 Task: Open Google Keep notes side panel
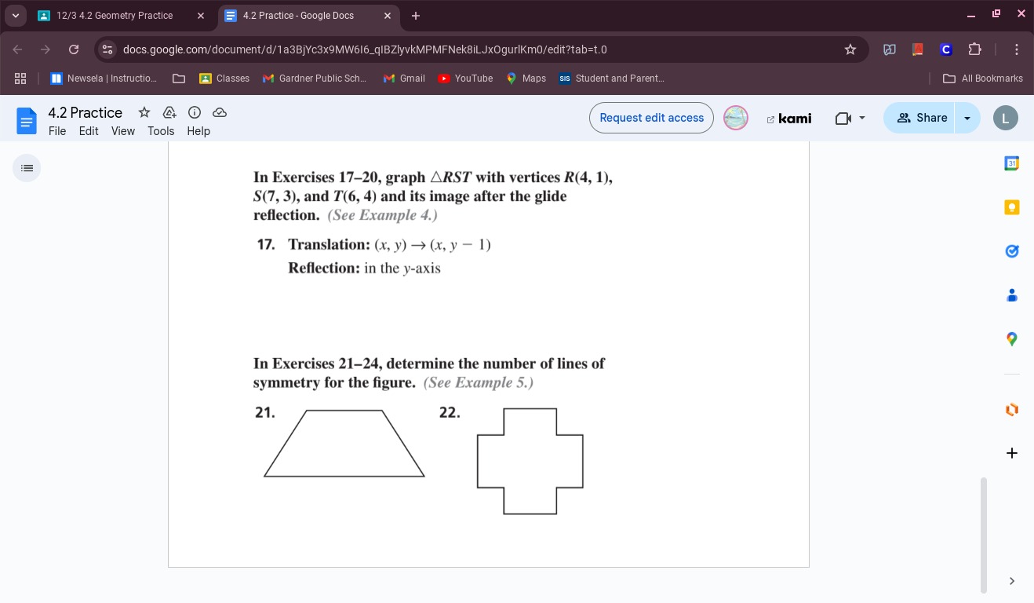pos(1011,207)
